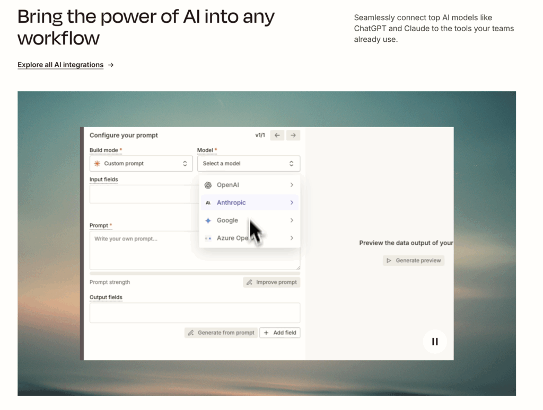
Task: Pause the demo animation
Action: coord(435,342)
